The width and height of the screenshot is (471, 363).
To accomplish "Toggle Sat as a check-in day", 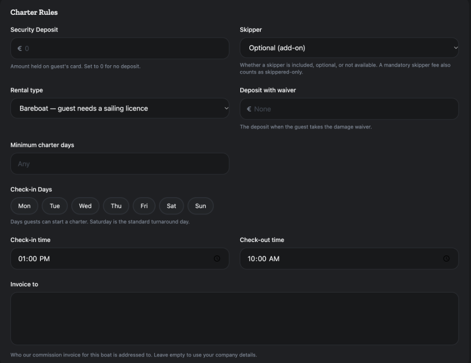I will coord(172,206).
